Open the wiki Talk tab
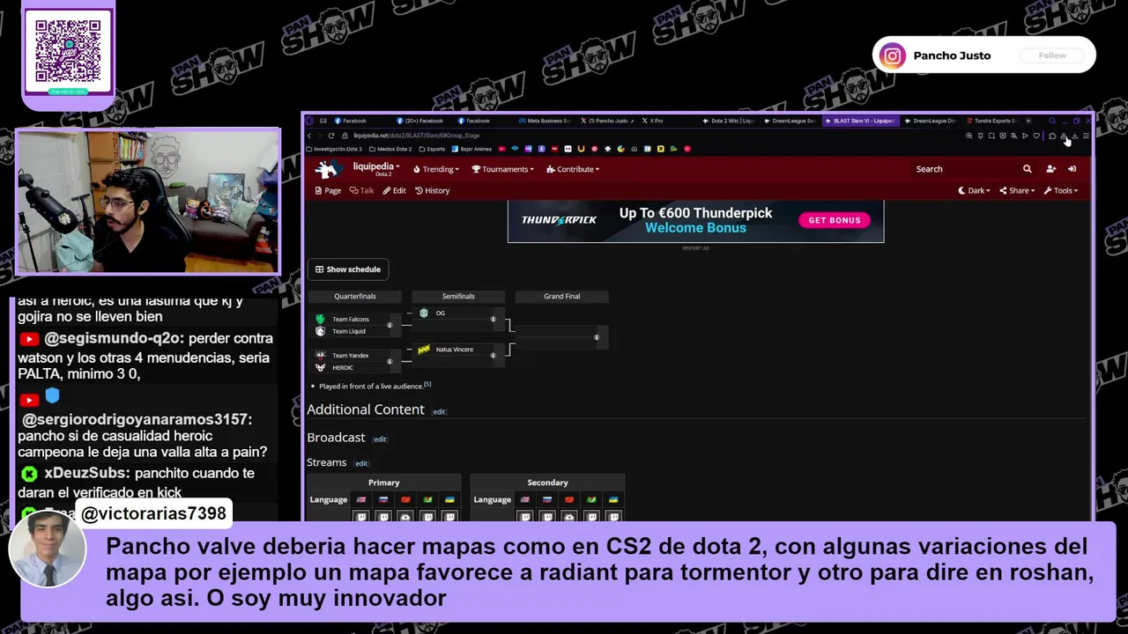 pyautogui.click(x=361, y=190)
